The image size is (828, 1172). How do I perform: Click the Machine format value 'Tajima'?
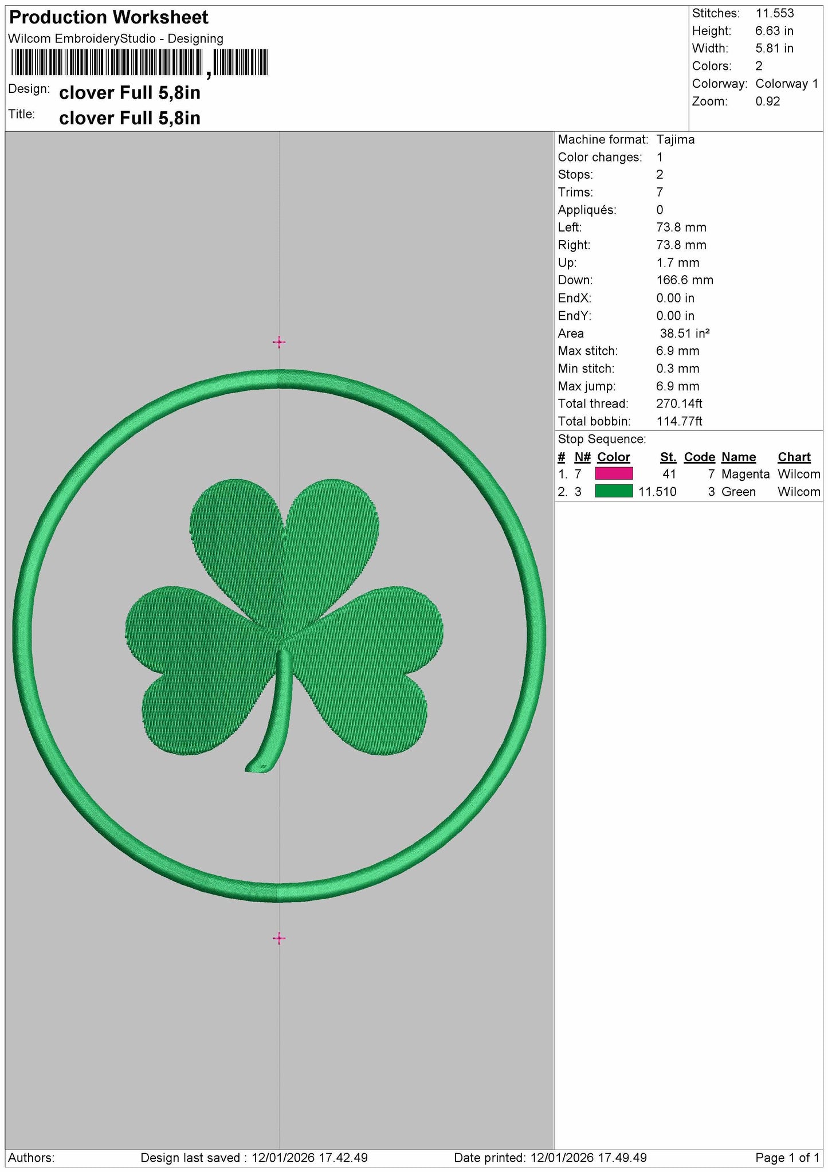[x=676, y=140]
